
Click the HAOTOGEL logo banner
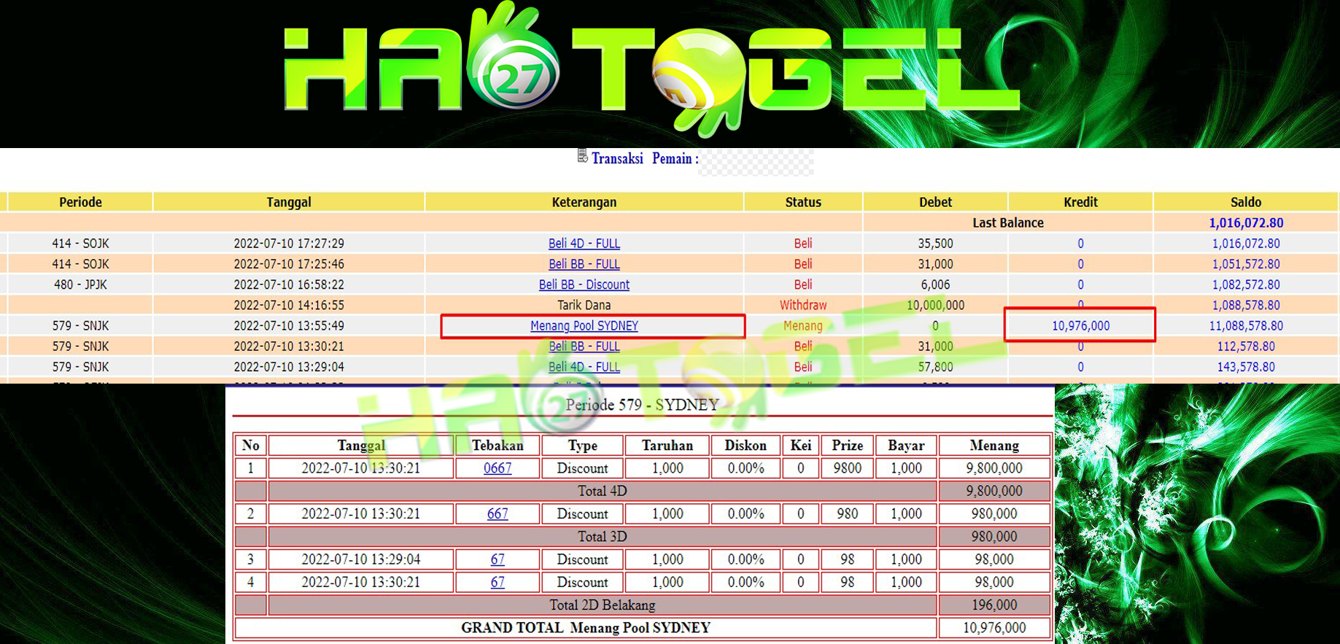pos(651,71)
